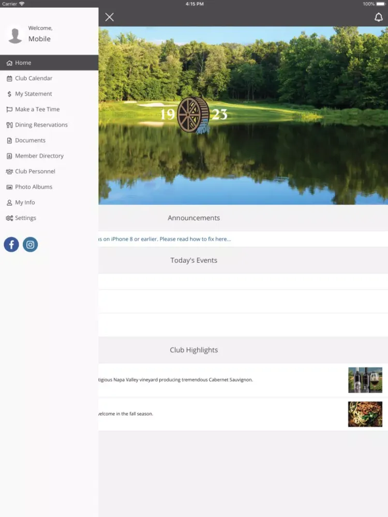Viewport: 388px width, 517px height.
Task: Open Dining Reservations menu entry
Action: tap(49, 125)
